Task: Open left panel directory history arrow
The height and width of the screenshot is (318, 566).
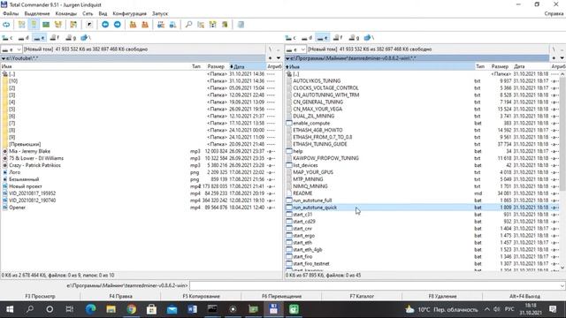Action: tap(279, 58)
